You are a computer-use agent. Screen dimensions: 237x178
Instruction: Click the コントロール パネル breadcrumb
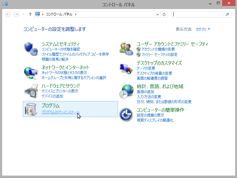[x=59, y=14]
